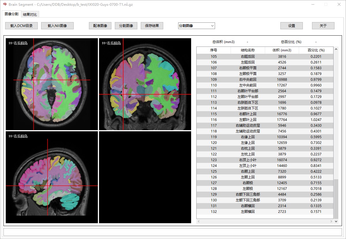
Task: Click the 左额下回三角部 cell
Action: [x=248, y=200]
